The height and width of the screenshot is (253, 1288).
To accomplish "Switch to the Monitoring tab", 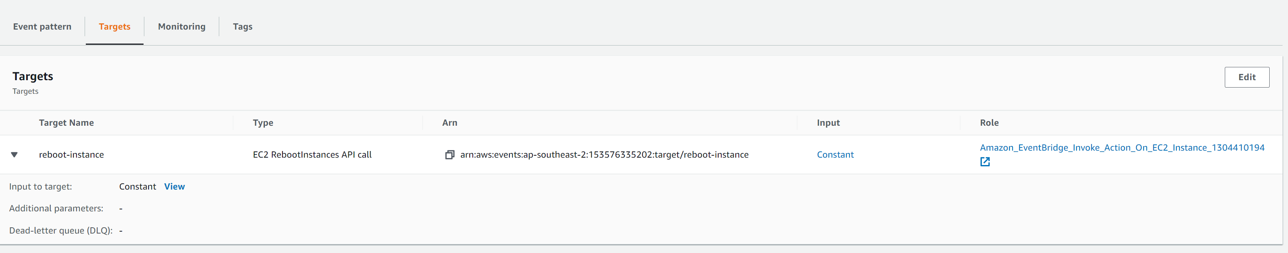I will pyautogui.click(x=181, y=26).
